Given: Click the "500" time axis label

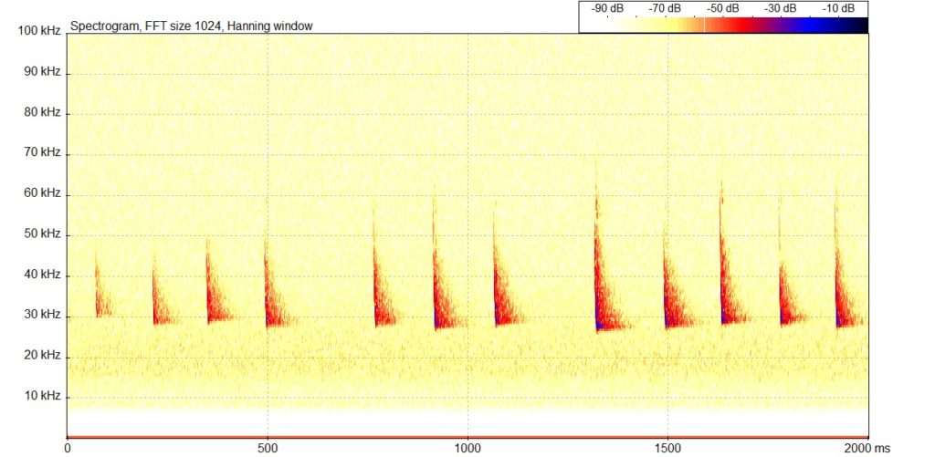Looking at the screenshot, I should click(x=268, y=447).
